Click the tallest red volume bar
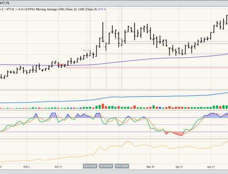 103,106
